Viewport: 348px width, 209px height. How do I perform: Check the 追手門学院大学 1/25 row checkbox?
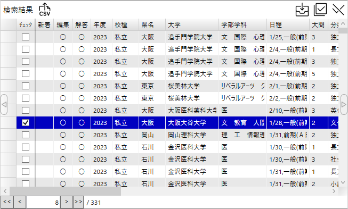(x=26, y=37)
